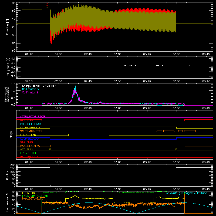The width and height of the screenshot is (216, 216).
Task: Click 03:45 tick under quality plot
Action: point(206,189)
